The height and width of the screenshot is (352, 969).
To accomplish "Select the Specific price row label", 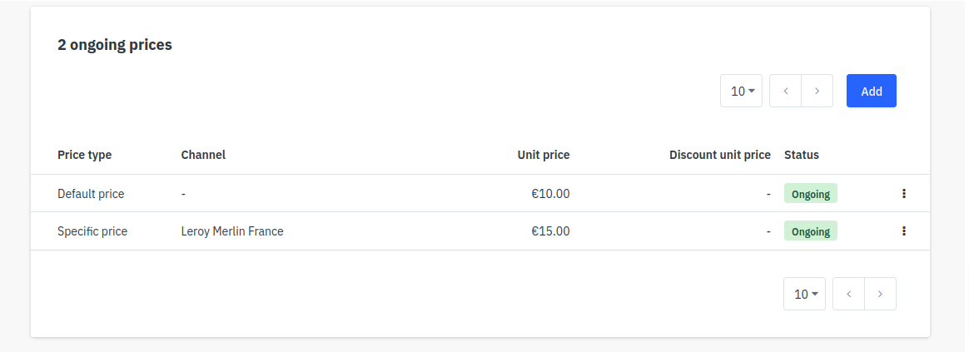I will 92,231.
